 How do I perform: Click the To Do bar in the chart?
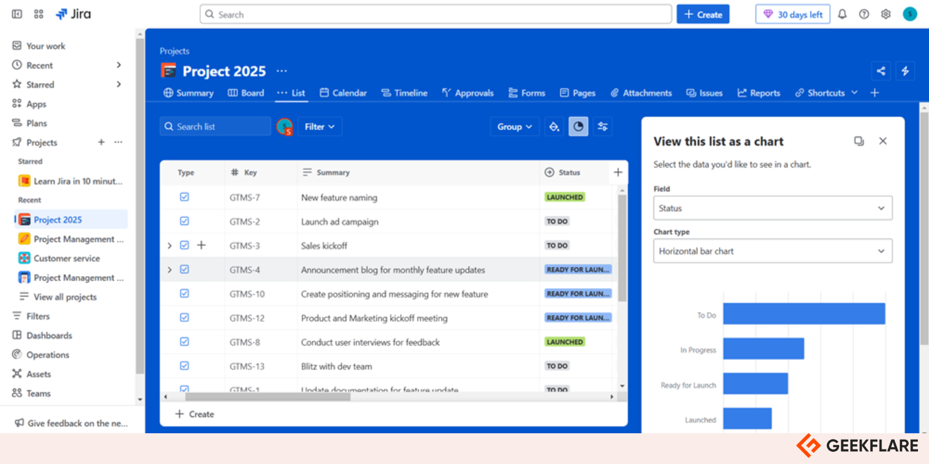804,314
